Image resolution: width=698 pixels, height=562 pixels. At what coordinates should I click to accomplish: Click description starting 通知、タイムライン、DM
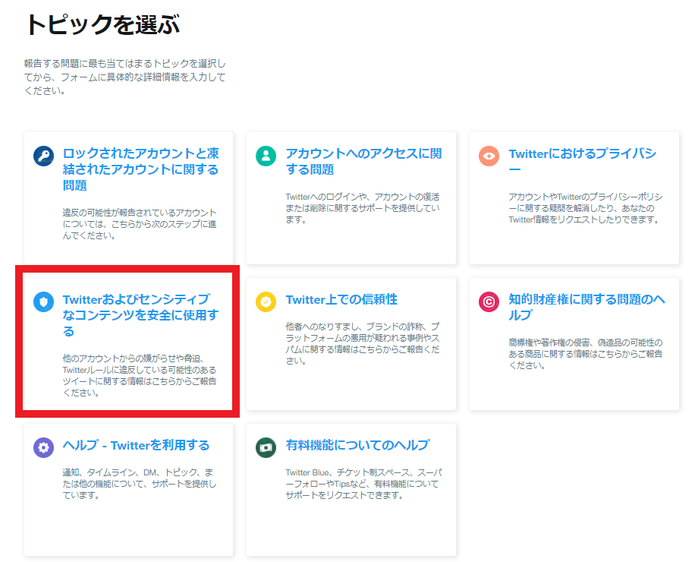140,484
